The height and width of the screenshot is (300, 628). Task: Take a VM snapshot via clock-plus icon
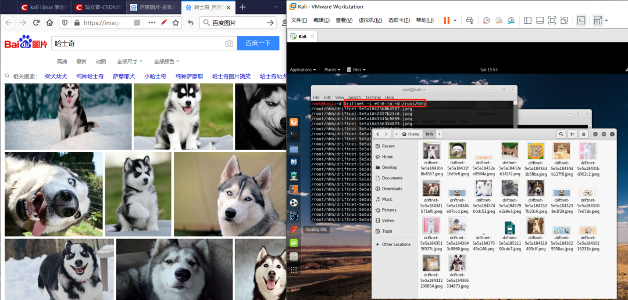tap(486, 20)
